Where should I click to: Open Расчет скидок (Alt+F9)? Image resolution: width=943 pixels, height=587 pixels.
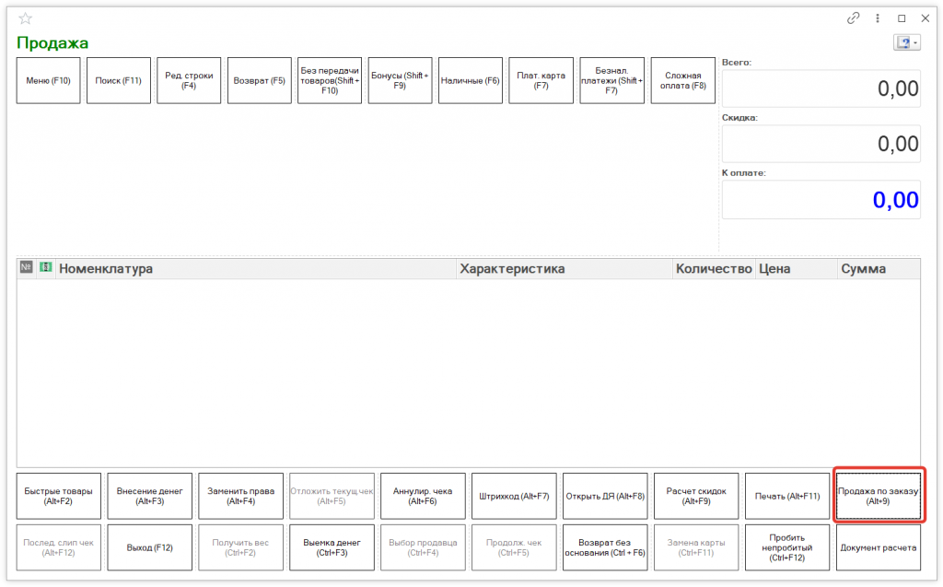696,496
